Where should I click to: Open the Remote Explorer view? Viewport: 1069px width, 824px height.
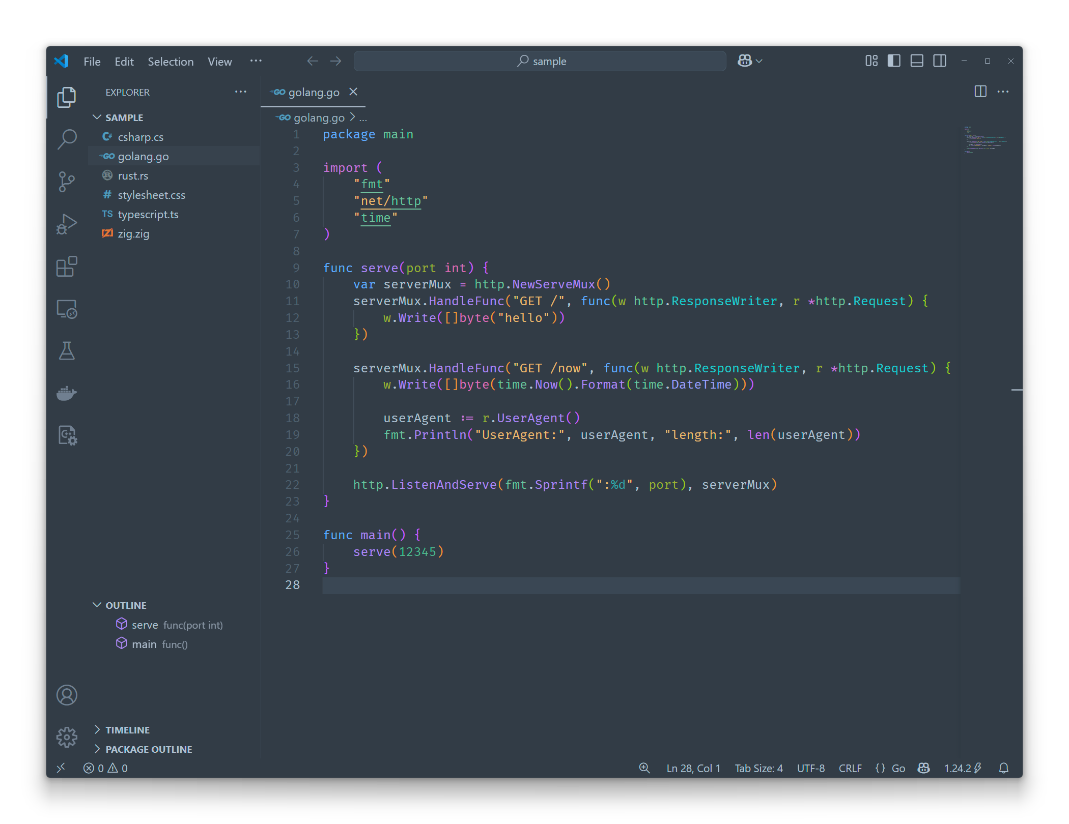[x=67, y=309]
